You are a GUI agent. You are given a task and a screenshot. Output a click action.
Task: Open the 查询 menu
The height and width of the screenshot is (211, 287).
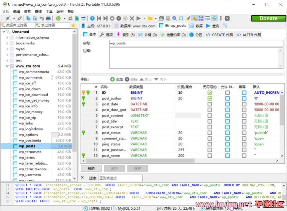coord(38,12)
